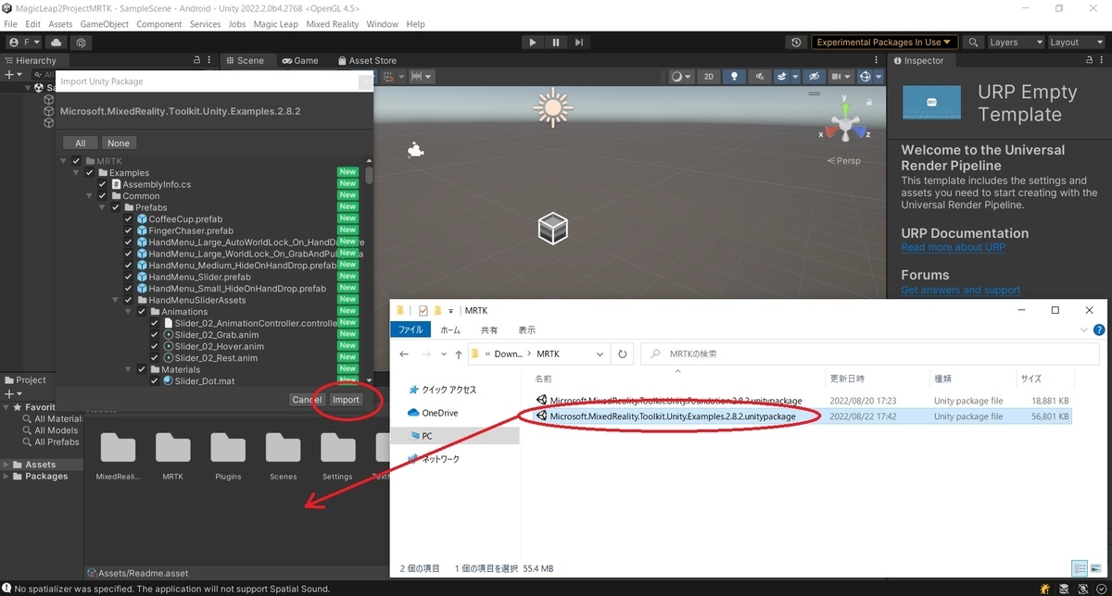Collapse the Prefabs folder in import tree
This screenshot has height=596, width=1112.
(x=103, y=207)
